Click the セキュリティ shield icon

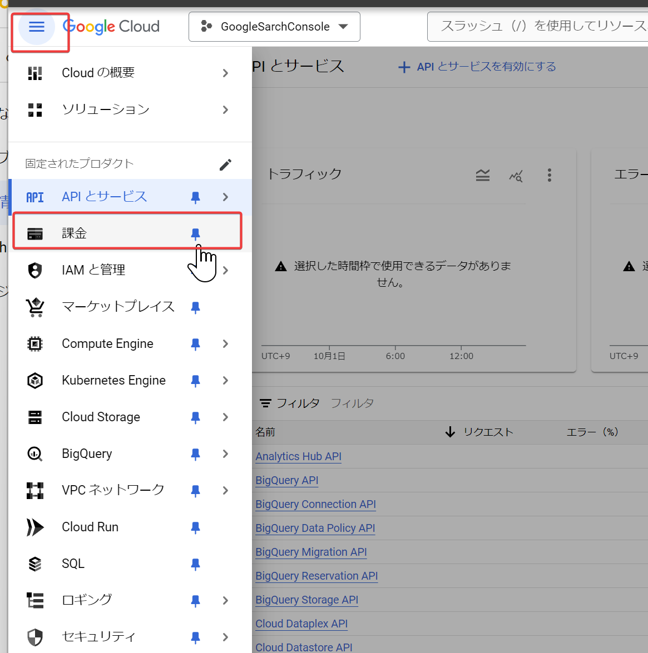pos(35,637)
